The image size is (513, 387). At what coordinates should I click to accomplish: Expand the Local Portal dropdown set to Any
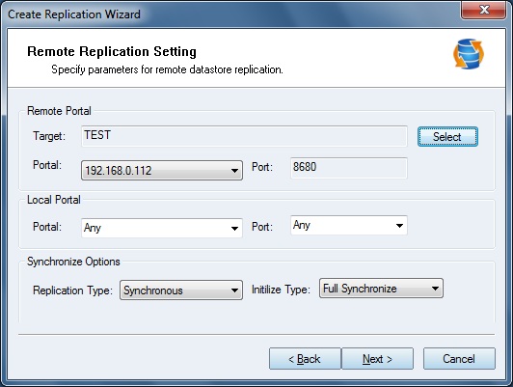click(162, 228)
